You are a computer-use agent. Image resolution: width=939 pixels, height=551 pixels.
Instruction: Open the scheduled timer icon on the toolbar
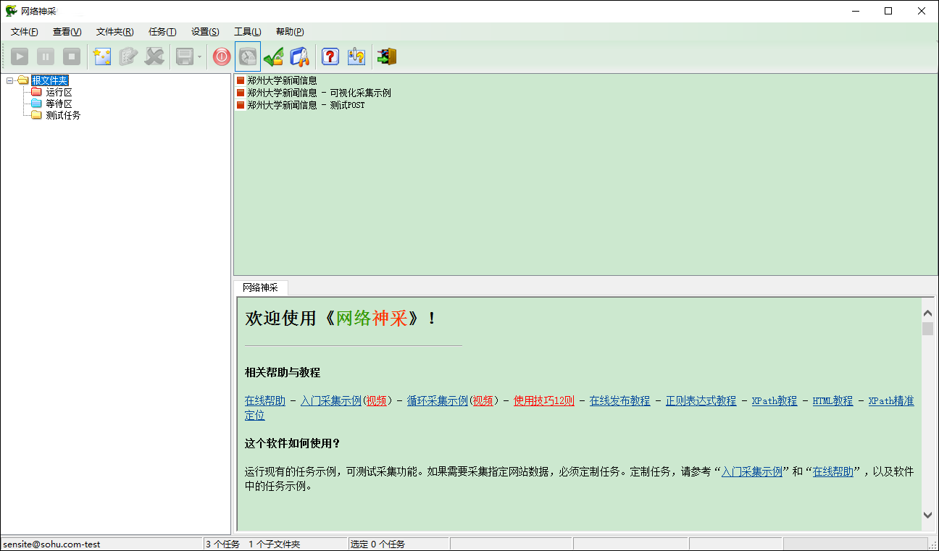[247, 56]
